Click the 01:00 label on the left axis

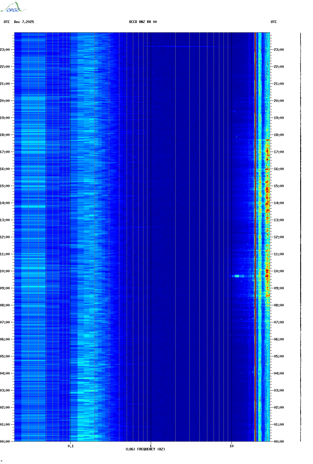[x=5, y=425]
